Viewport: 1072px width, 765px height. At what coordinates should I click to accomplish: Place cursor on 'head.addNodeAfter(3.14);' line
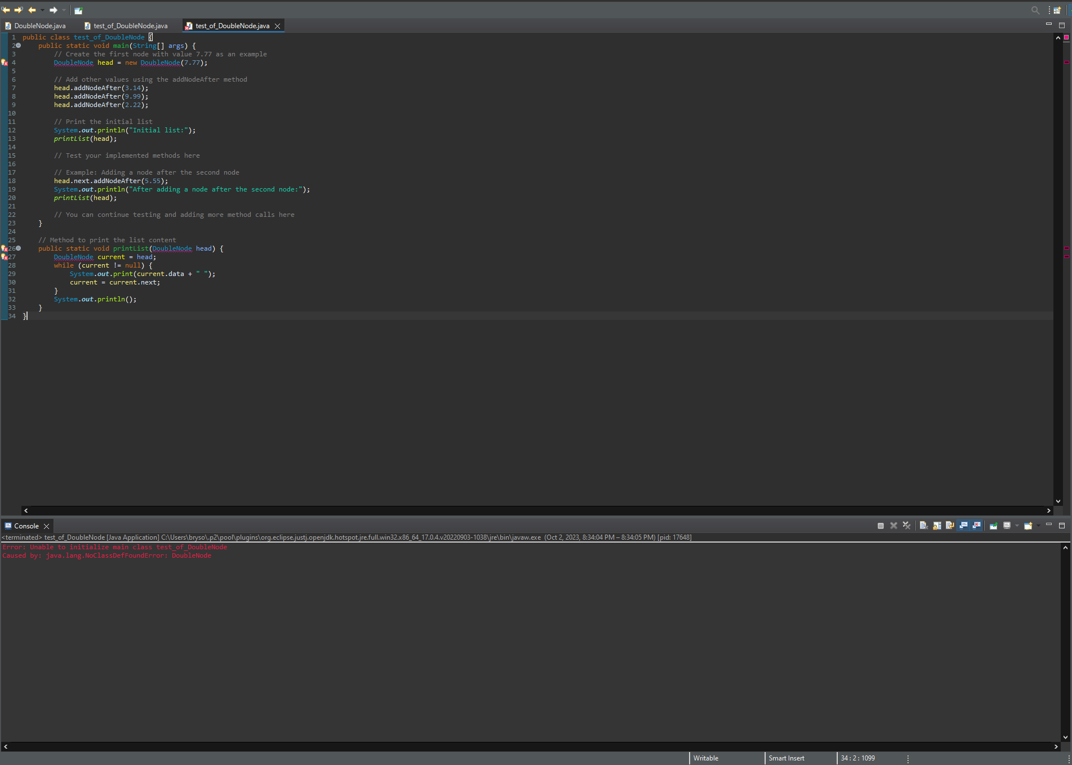tap(101, 88)
